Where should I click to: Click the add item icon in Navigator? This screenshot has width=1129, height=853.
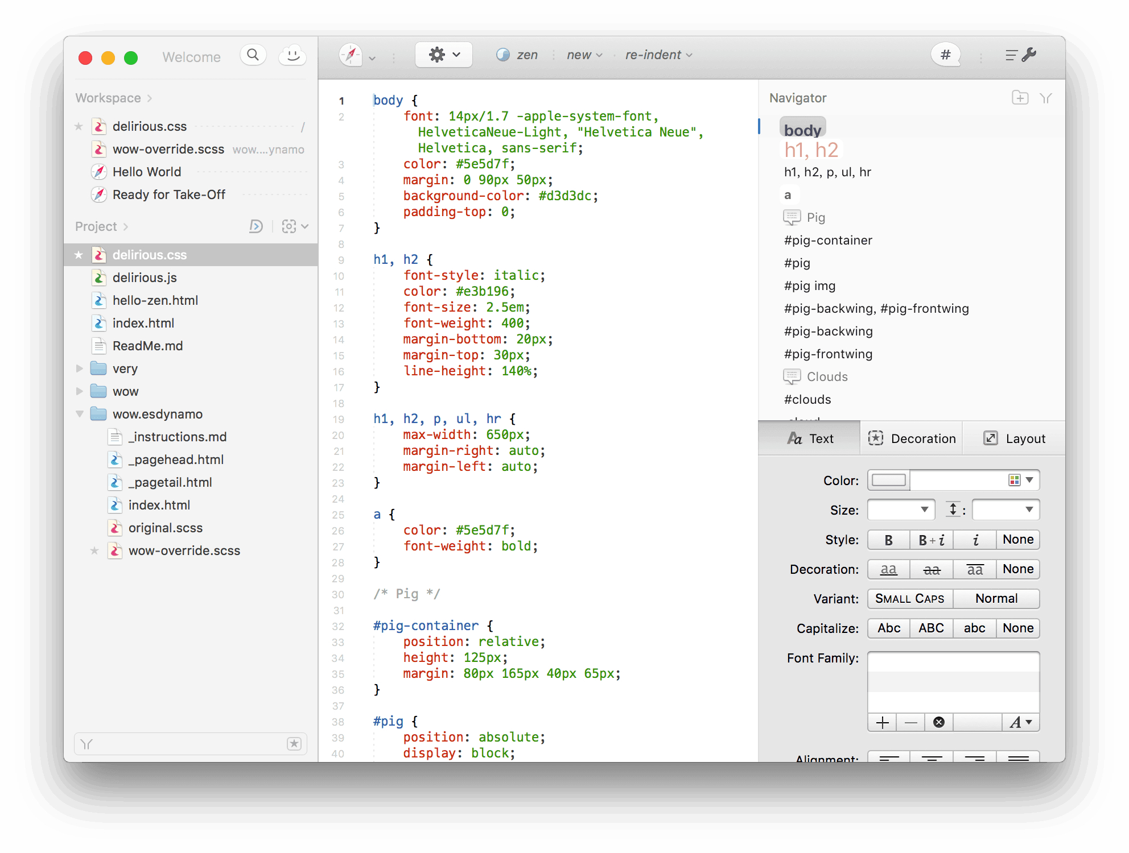1020,98
